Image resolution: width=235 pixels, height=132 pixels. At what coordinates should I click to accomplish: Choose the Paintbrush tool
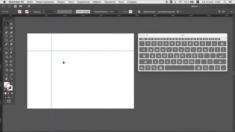[11, 40]
